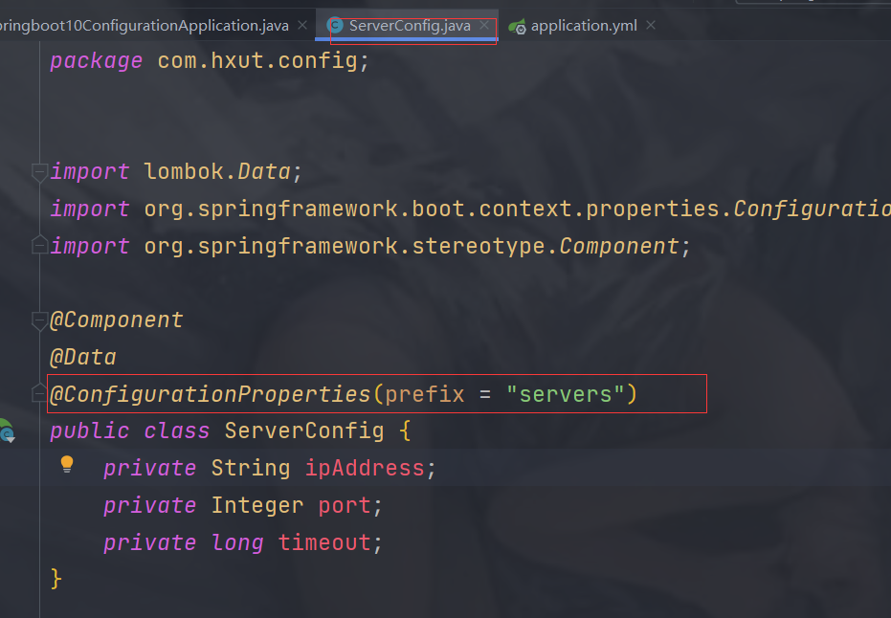Click the Spring YAML icon on application.yml tab

pyautogui.click(x=518, y=27)
